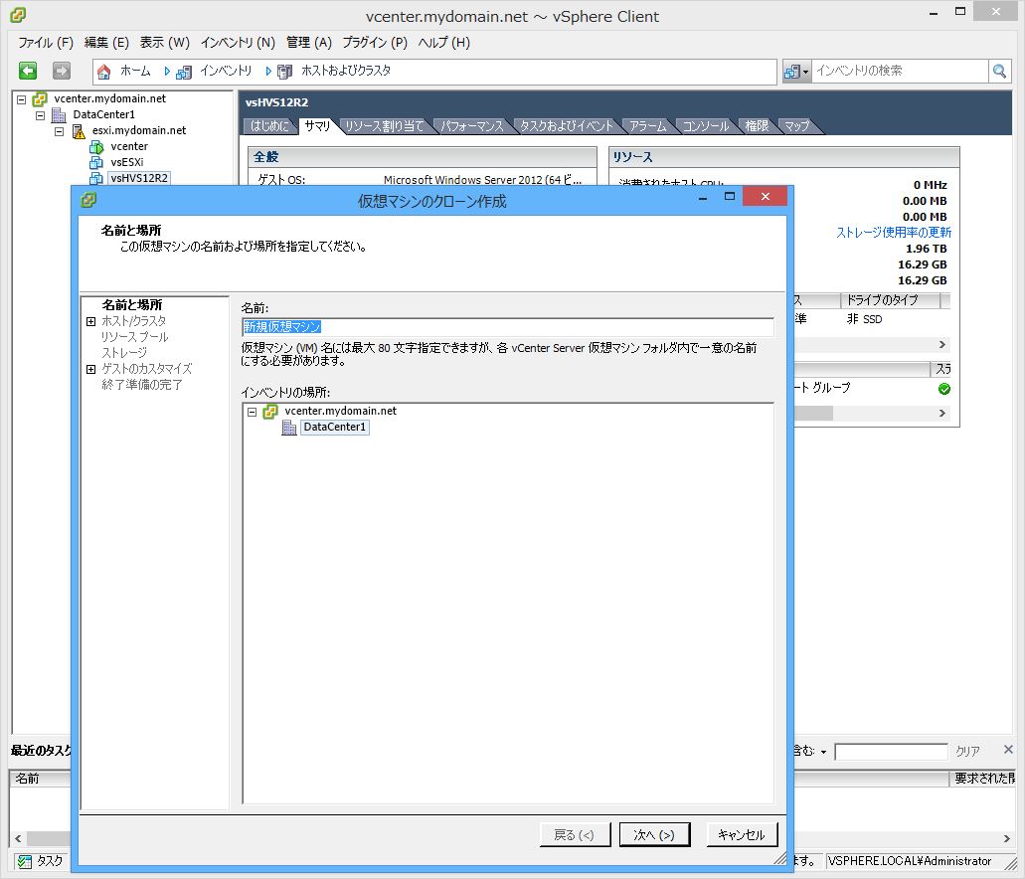This screenshot has width=1025, height=879.
Task: Switch to the コンソール tab
Action: (705, 126)
